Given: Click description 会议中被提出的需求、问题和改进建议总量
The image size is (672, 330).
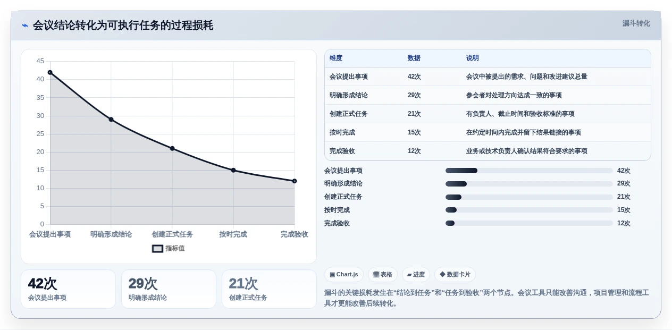Looking at the screenshot, I should click(x=527, y=77).
